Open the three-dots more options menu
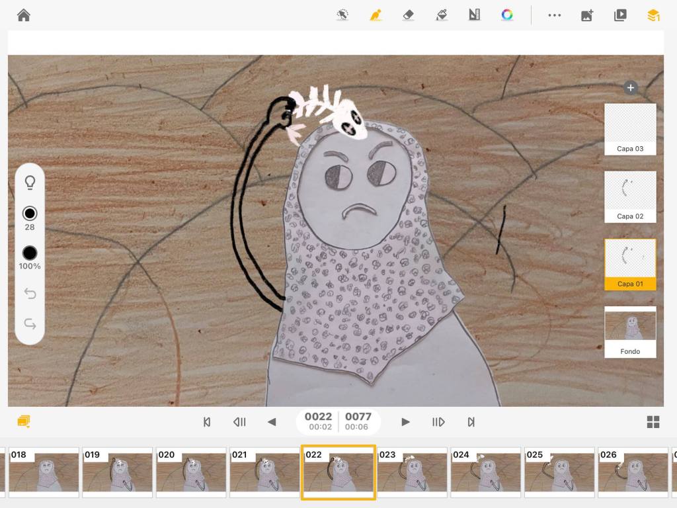 click(x=554, y=15)
